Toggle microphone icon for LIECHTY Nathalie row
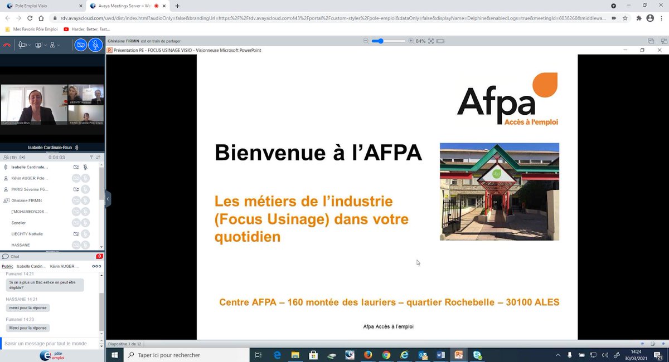Image resolution: width=669 pixels, height=362 pixels. (x=85, y=234)
